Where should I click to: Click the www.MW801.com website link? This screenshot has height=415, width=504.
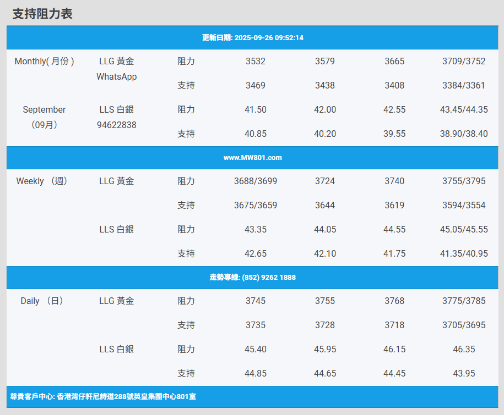point(252,158)
